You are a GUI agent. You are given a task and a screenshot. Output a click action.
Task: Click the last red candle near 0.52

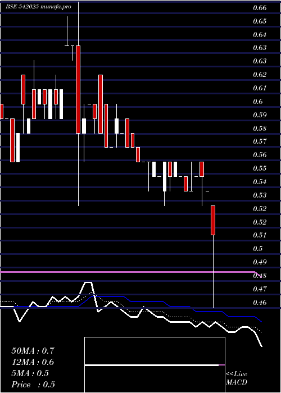[x=213, y=220]
